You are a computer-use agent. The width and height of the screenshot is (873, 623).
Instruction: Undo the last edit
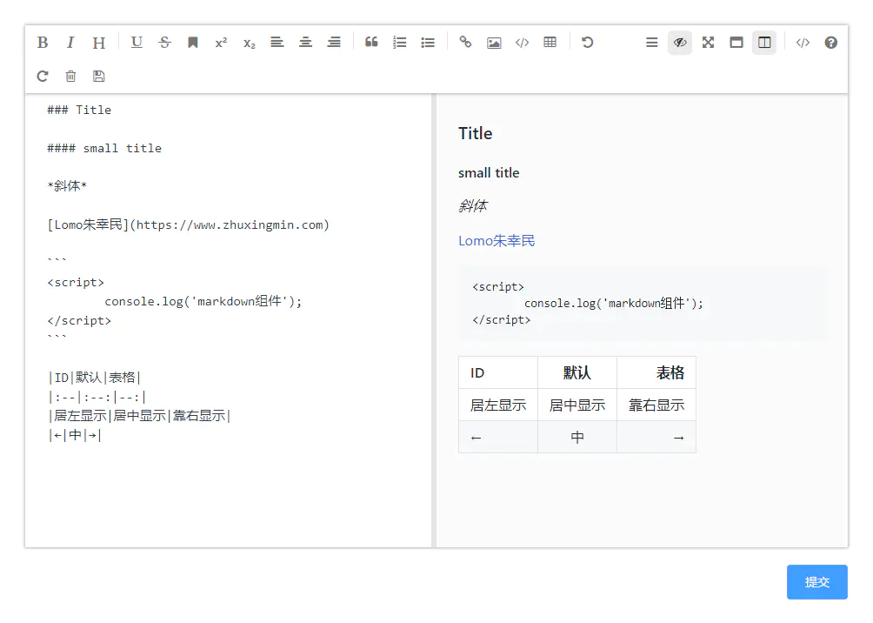pyautogui.click(x=588, y=43)
